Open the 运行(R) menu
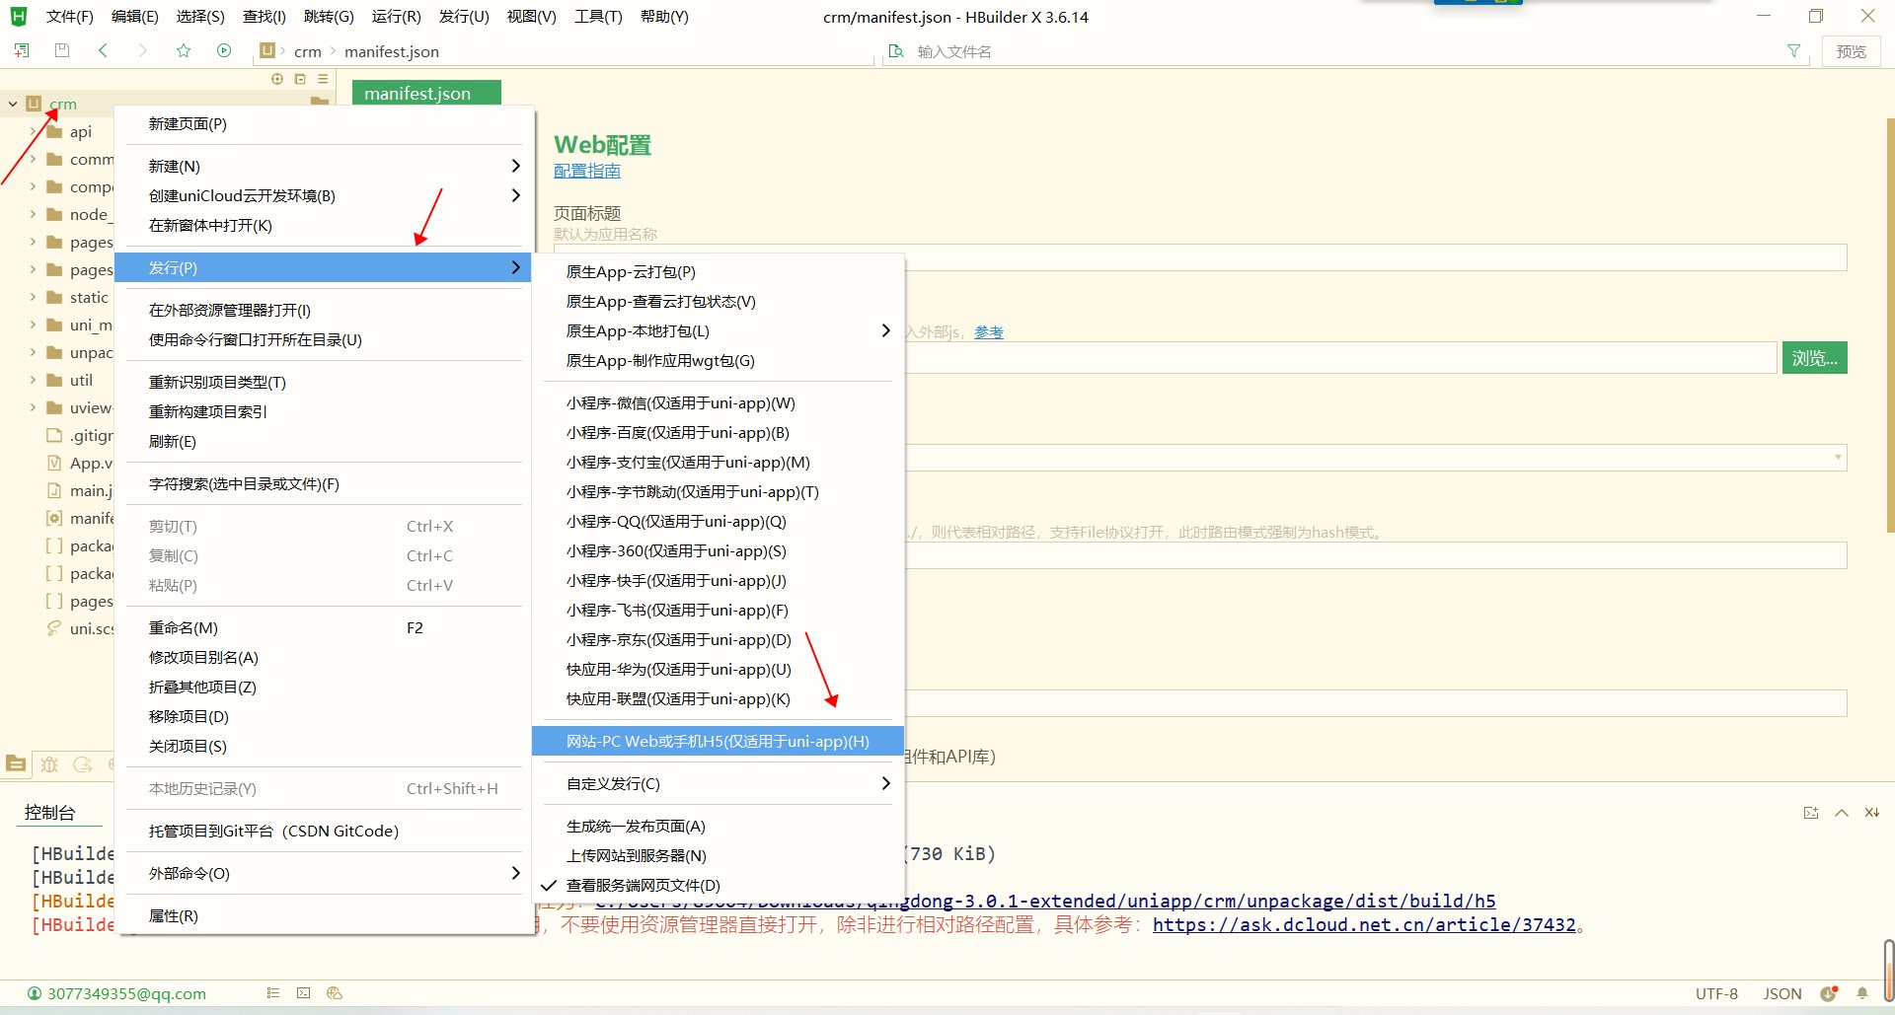The width and height of the screenshot is (1895, 1015). (396, 17)
